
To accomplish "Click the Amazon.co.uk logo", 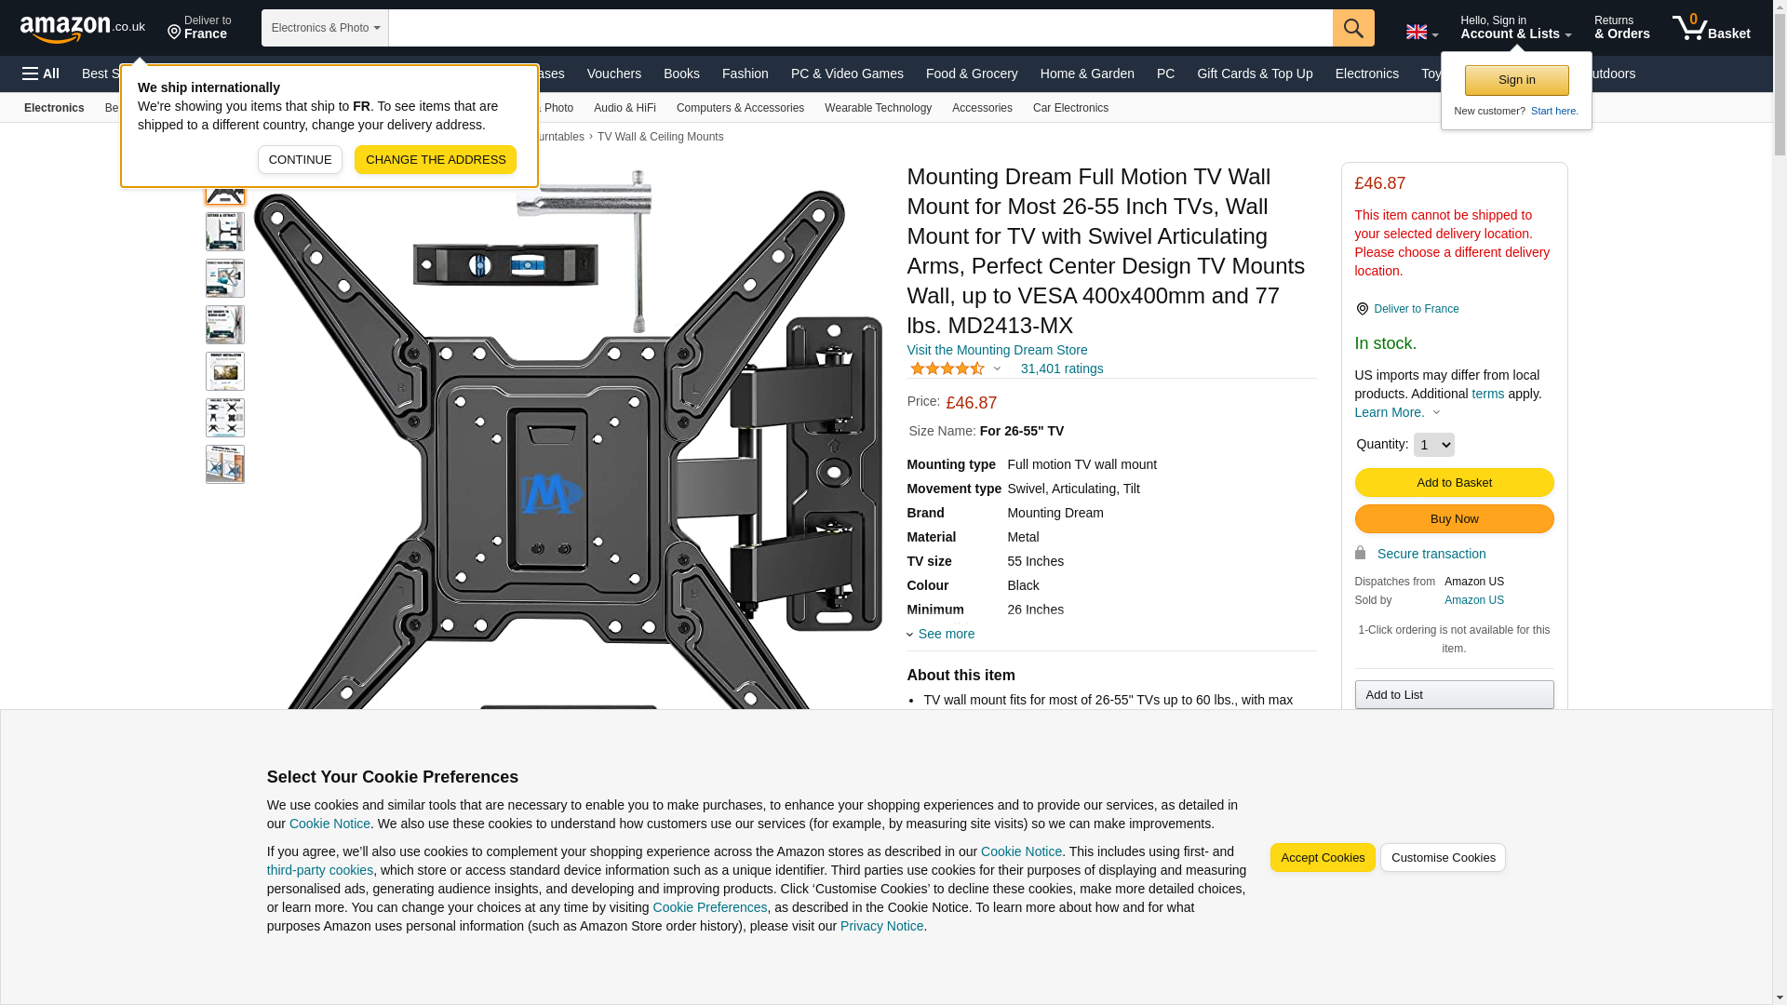I will 82,28.
